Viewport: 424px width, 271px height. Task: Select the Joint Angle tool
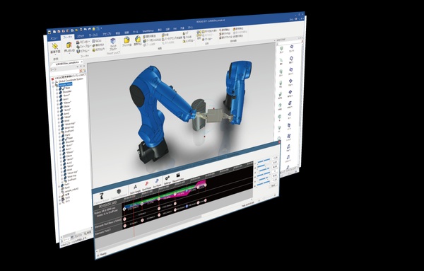pyautogui.click(x=135, y=188)
